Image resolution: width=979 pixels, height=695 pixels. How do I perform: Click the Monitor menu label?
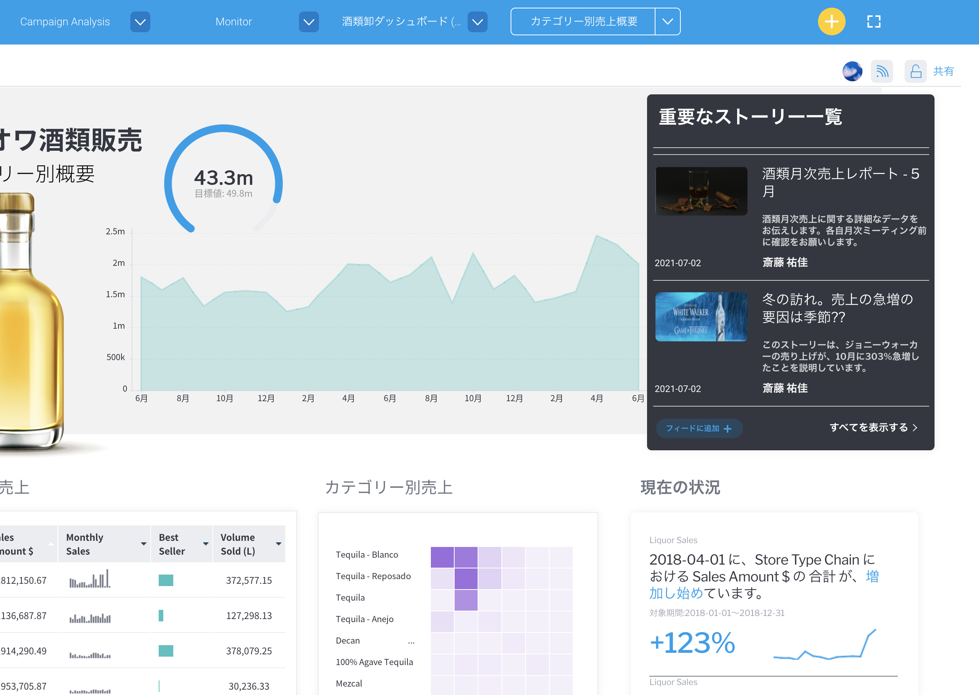coord(233,22)
